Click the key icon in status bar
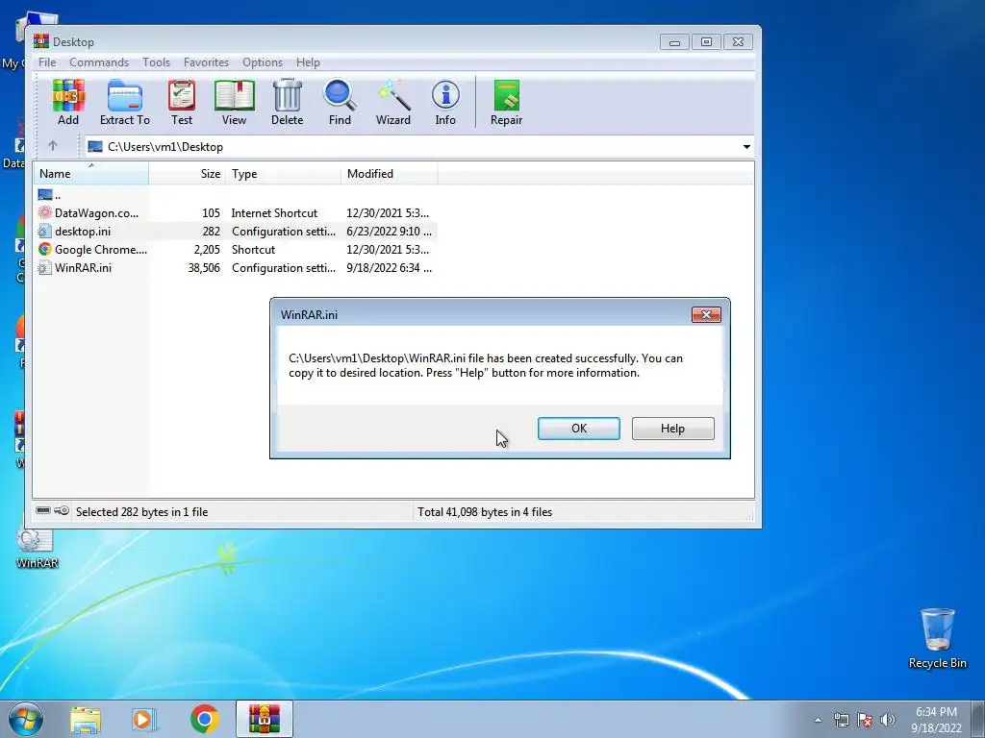The height and width of the screenshot is (738, 985). [62, 510]
